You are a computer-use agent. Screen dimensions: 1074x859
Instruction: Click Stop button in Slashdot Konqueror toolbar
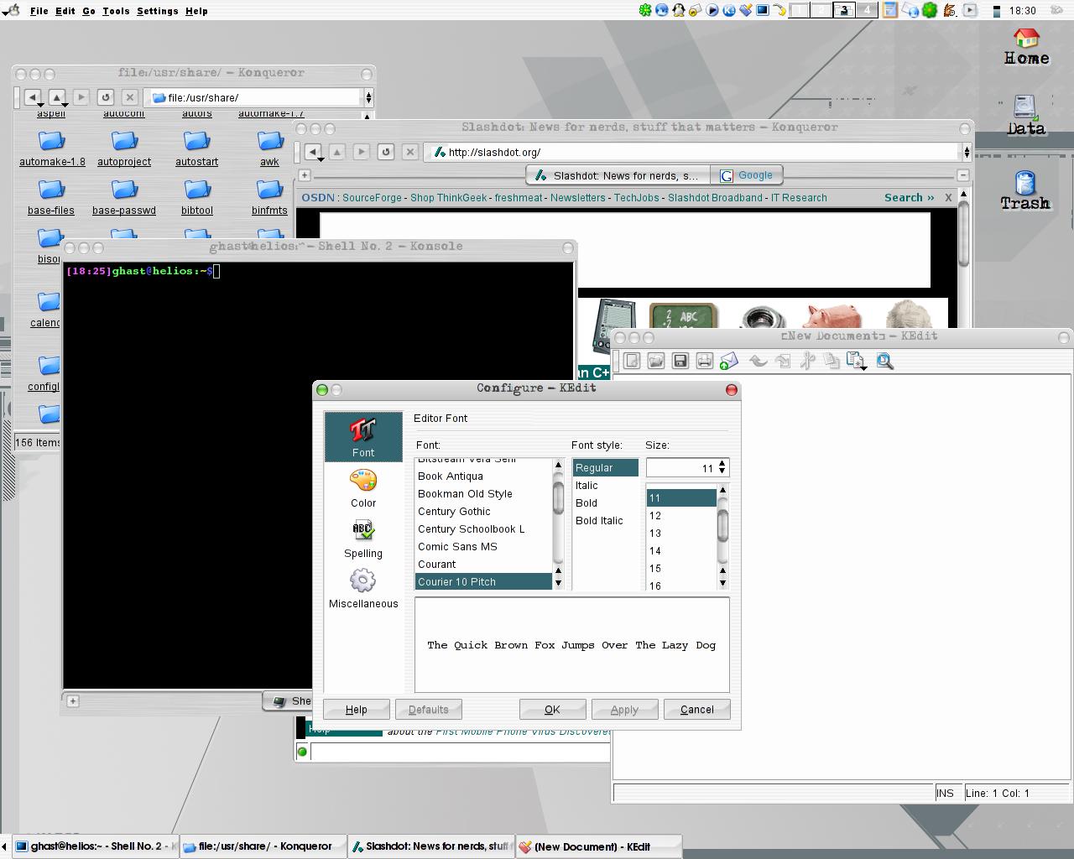click(x=409, y=152)
